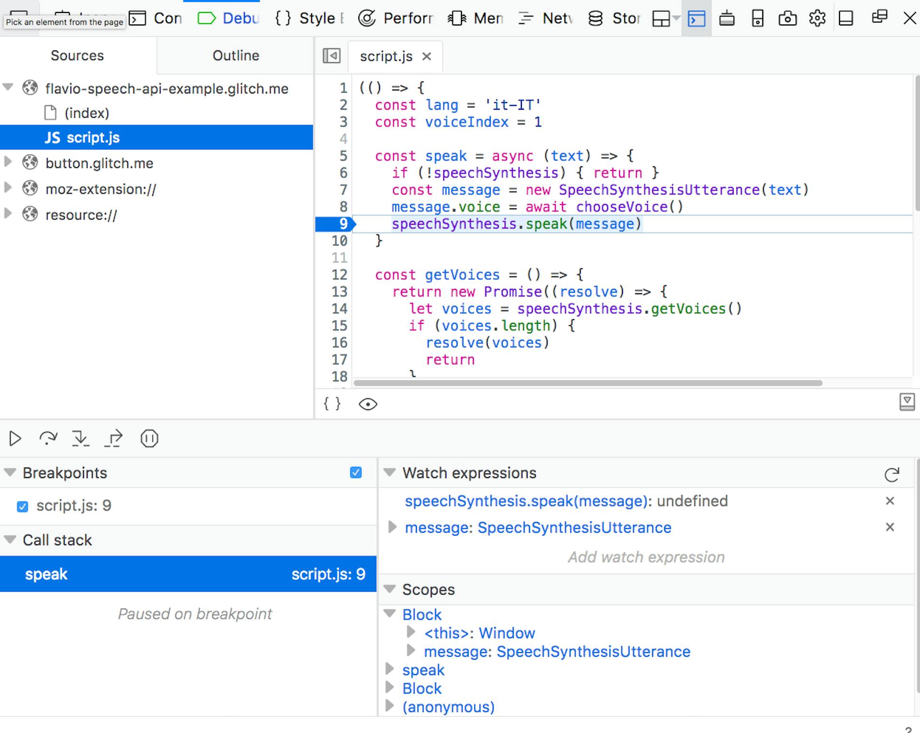The image size is (920, 733).
Task: Step out of the current function
Action: (113, 438)
